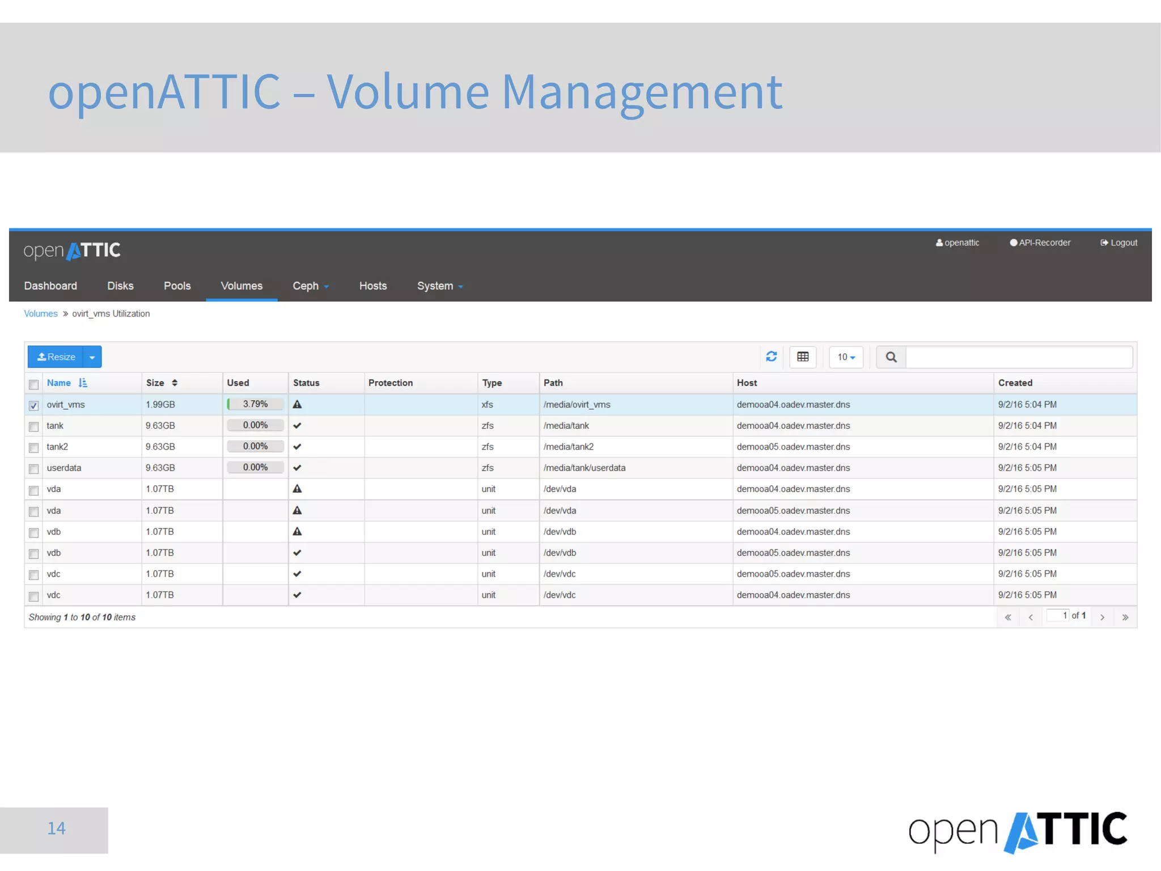Click the openATTIC logo in navbar
Image resolution: width=1161 pixels, height=871 pixels.
[x=72, y=251]
